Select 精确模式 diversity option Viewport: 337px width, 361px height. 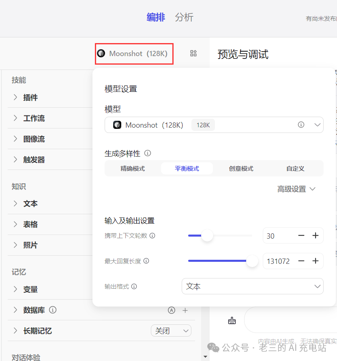tap(133, 169)
